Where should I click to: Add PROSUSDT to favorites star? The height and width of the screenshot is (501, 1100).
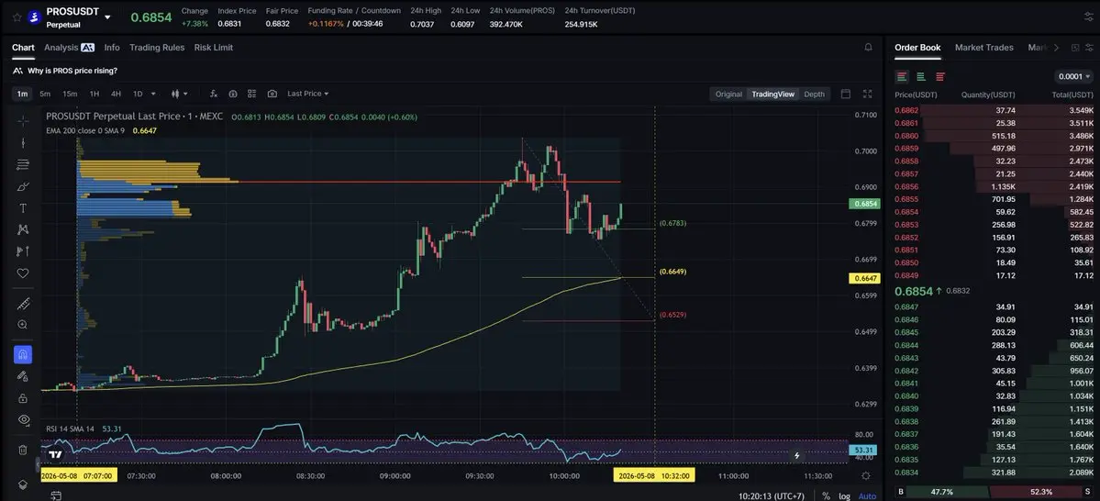(17, 17)
